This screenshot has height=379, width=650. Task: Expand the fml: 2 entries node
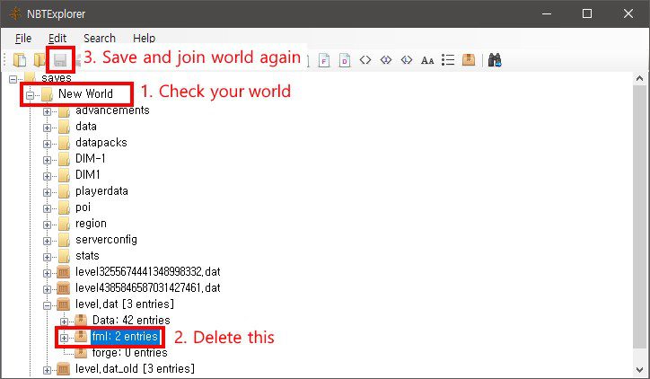[65, 337]
